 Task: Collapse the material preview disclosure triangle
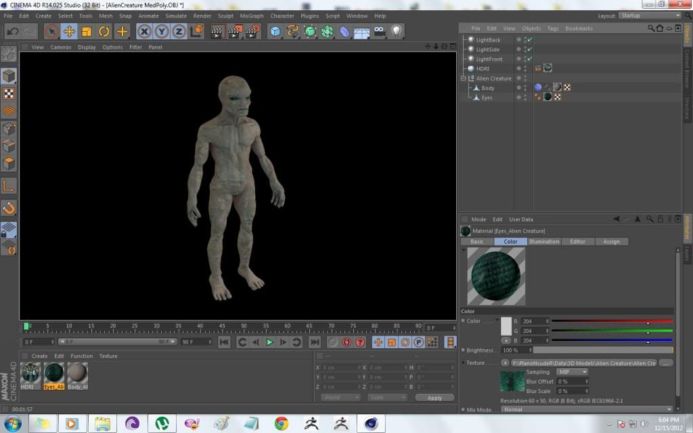coord(464,250)
